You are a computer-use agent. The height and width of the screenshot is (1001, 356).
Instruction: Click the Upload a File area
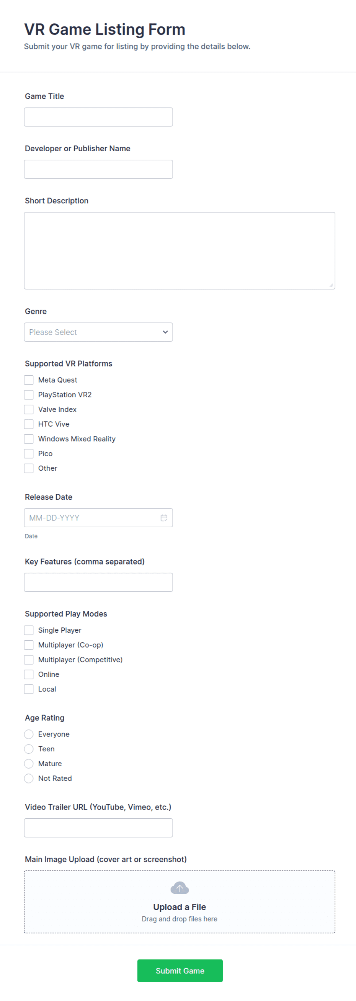pos(180,902)
